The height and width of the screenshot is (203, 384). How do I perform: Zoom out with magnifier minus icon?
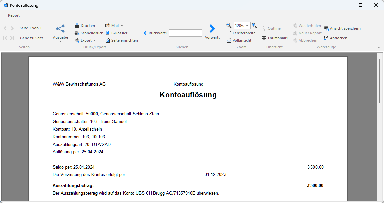229,25
